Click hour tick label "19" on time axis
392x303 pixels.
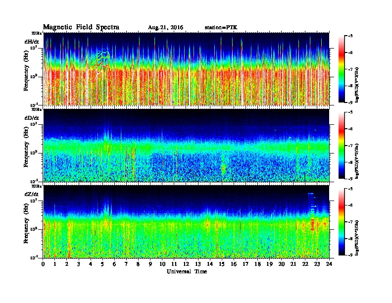[269, 264]
